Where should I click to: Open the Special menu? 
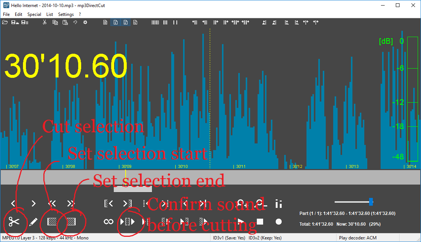coord(34,14)
